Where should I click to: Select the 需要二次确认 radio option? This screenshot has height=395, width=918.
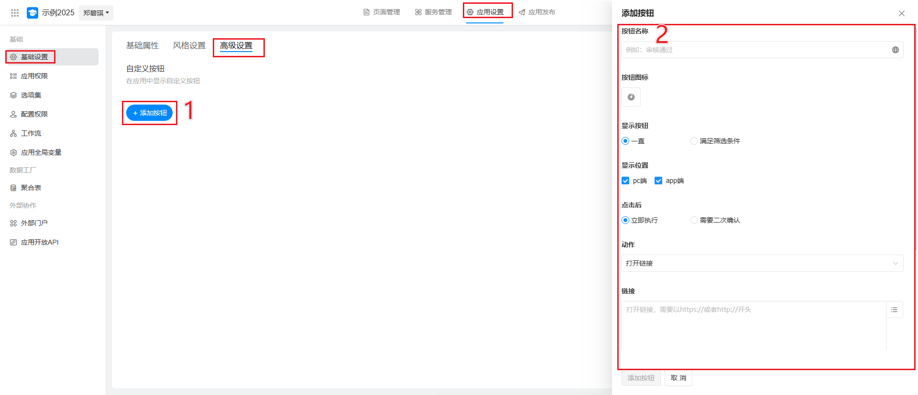(694, 220)
